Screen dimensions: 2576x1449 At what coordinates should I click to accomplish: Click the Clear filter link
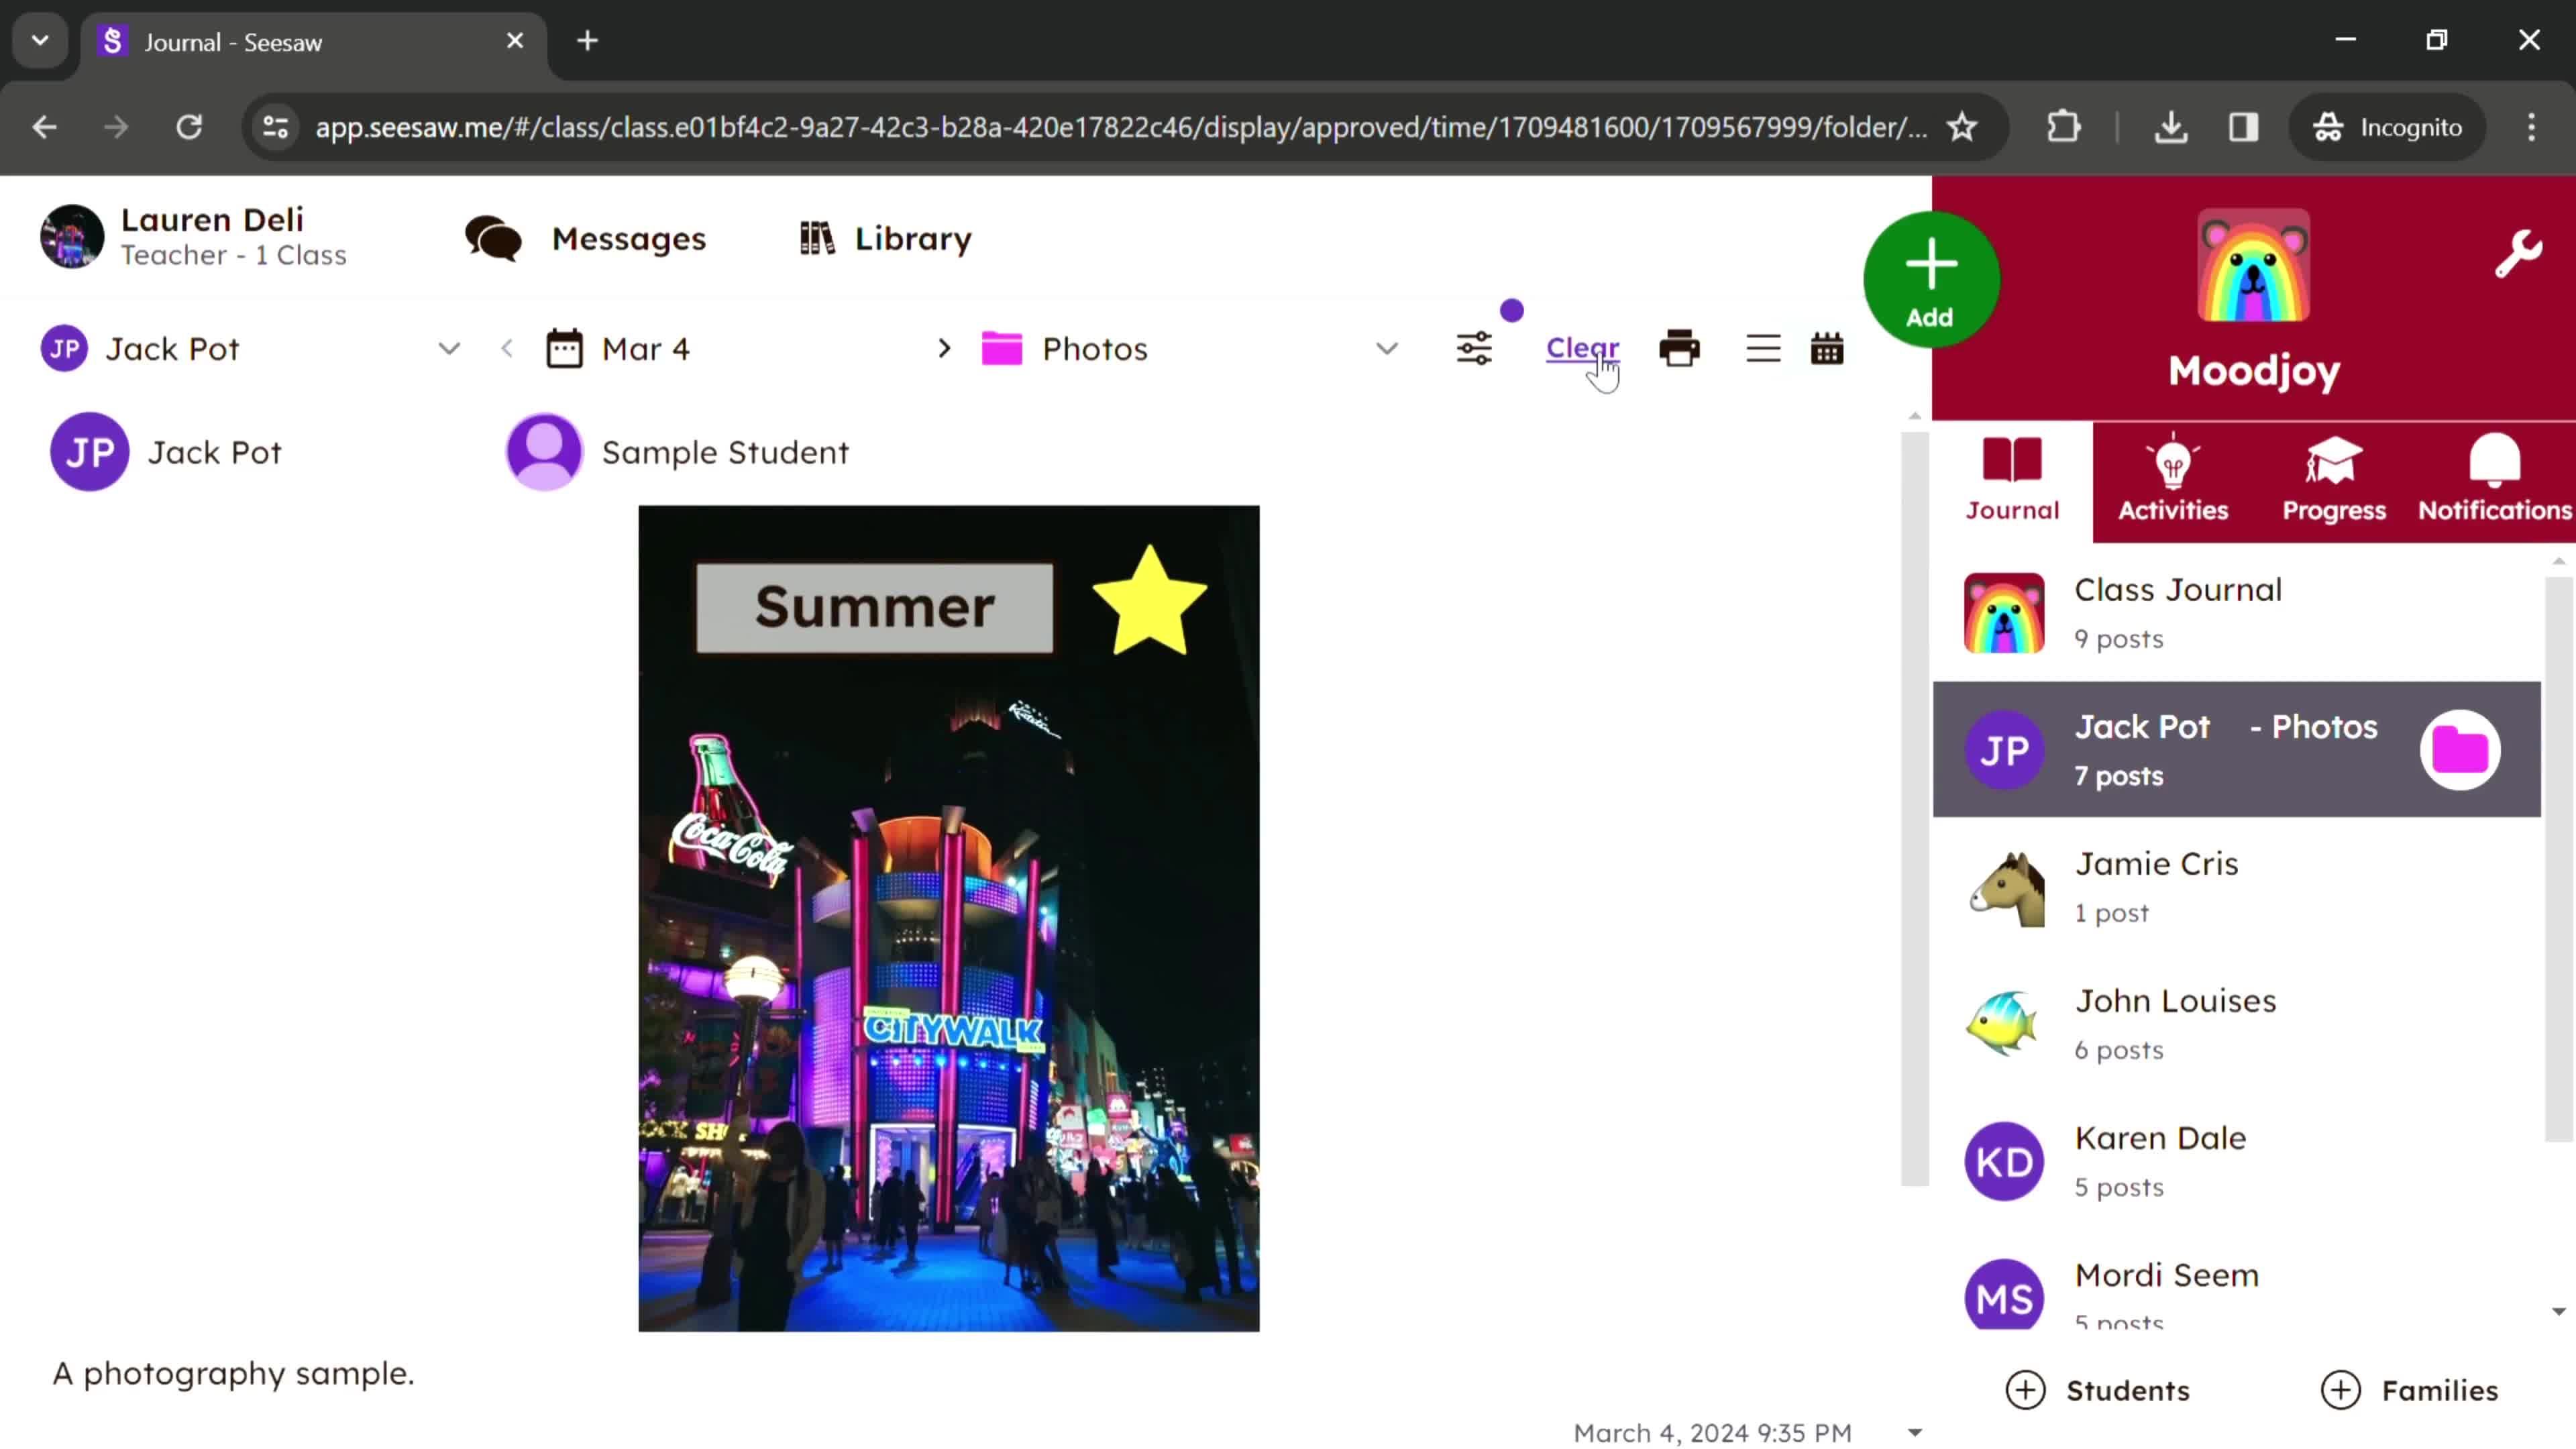[1582, 348]
